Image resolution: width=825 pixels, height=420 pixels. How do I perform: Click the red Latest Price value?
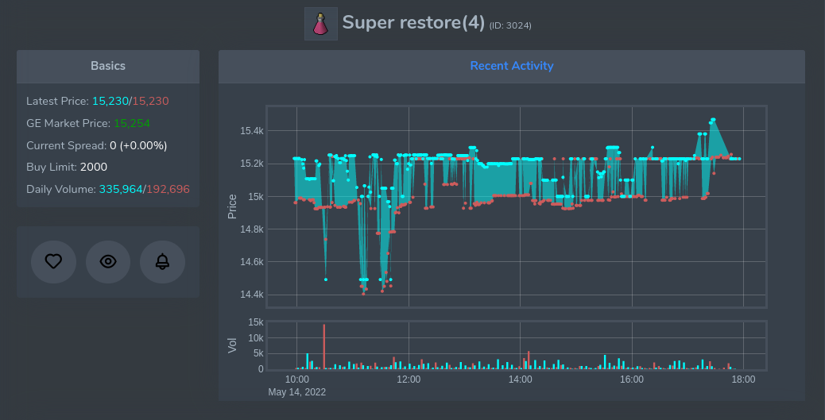point(150,101)
